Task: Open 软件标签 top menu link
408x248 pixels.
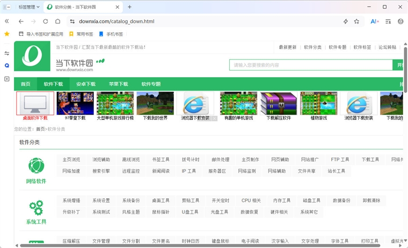Action: [x=362, y=47]
